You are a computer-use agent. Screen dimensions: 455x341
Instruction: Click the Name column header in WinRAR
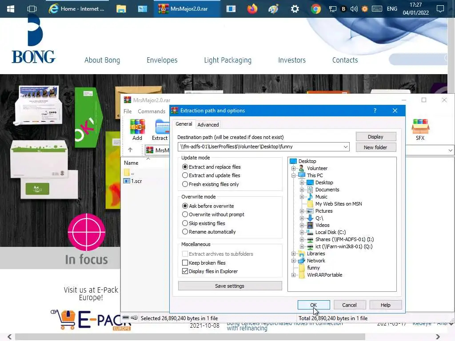(131, 163)
